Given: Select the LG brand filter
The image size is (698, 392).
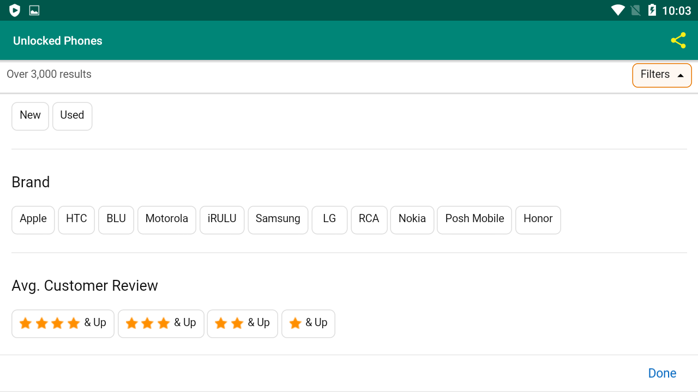Looking at the screenshot, I should tap(329, 219).
